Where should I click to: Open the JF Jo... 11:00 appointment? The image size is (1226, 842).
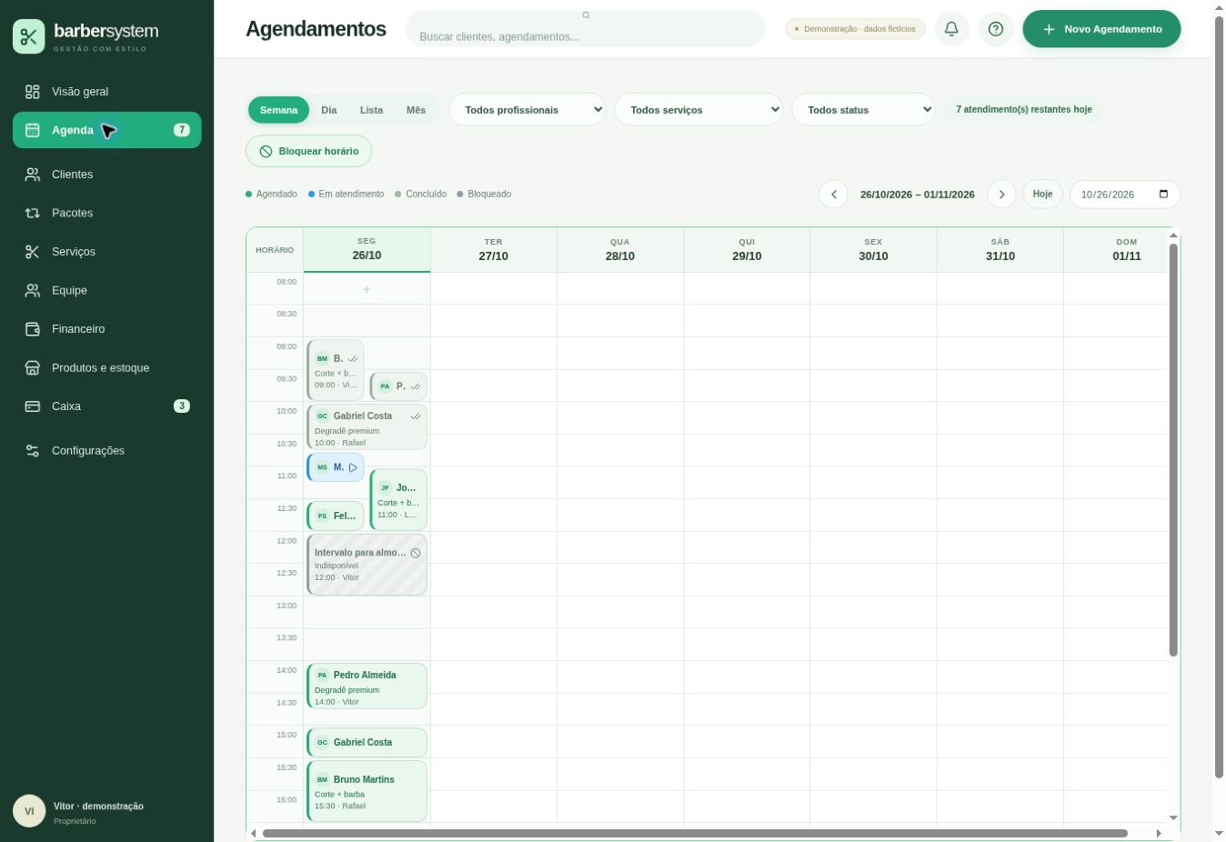coord(398,499)
